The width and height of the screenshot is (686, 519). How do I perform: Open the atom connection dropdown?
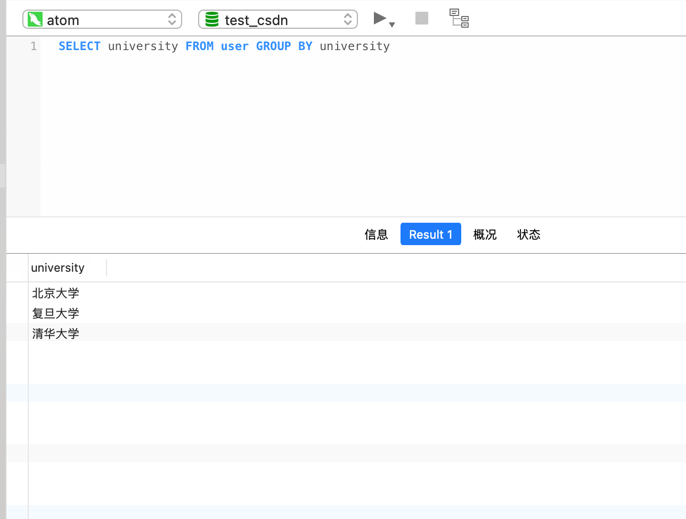point(102,20)
